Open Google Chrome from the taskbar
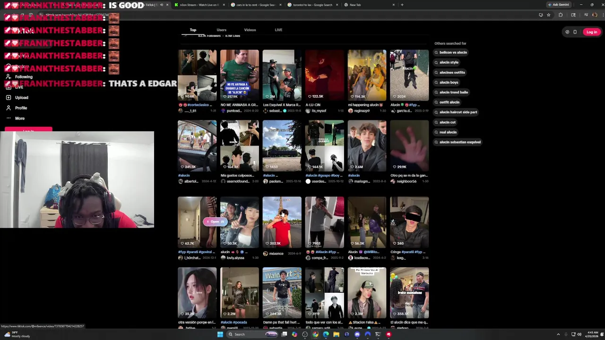The width and height of the screenshot is (605, 340). [x=315, y=334]
